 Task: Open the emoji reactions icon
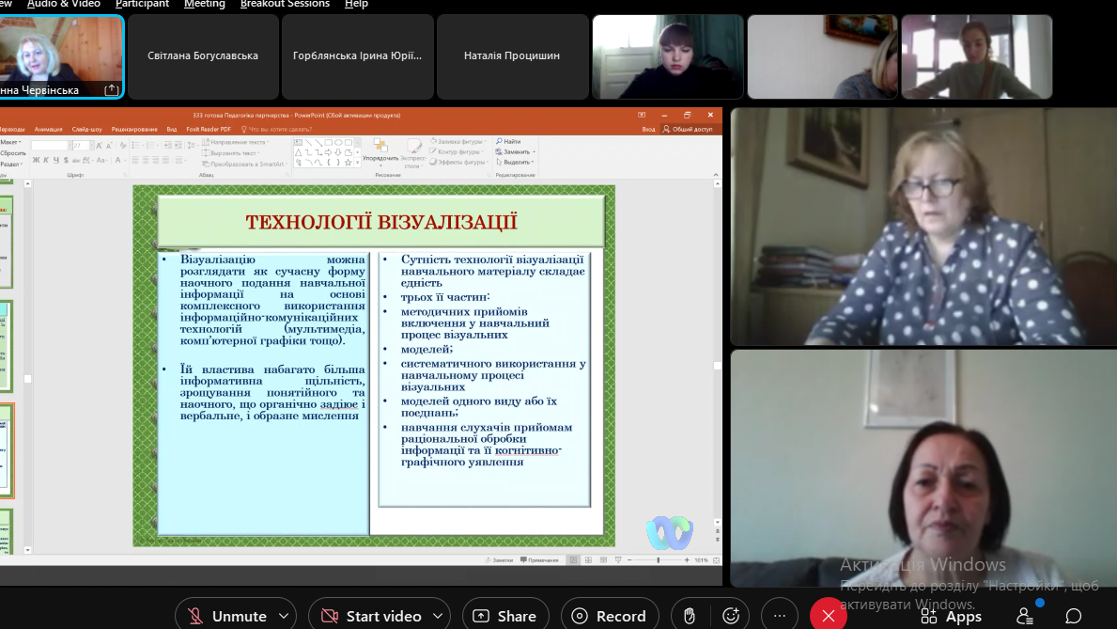731,616
